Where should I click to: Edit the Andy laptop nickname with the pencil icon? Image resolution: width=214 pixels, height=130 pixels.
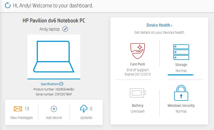[65, 29]
